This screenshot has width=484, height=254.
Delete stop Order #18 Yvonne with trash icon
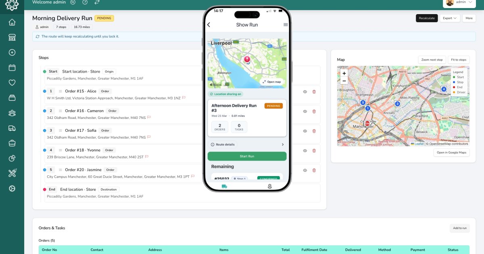point(314,151)
